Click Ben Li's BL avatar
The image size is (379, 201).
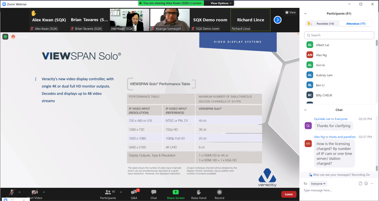point(310,85)
